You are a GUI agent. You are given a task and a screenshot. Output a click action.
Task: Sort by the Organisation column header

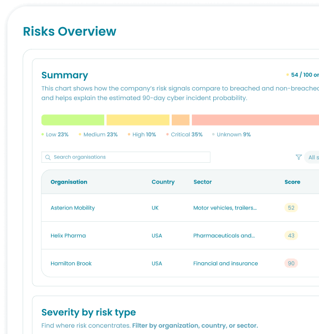[x=69, y=182]
